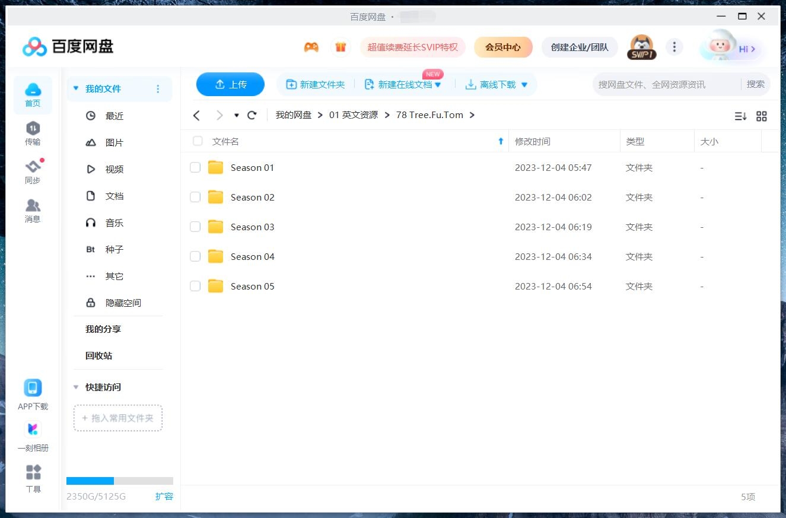Click the gift activity icon
This screenshot has width=786, height=518.
coord(341,46)
